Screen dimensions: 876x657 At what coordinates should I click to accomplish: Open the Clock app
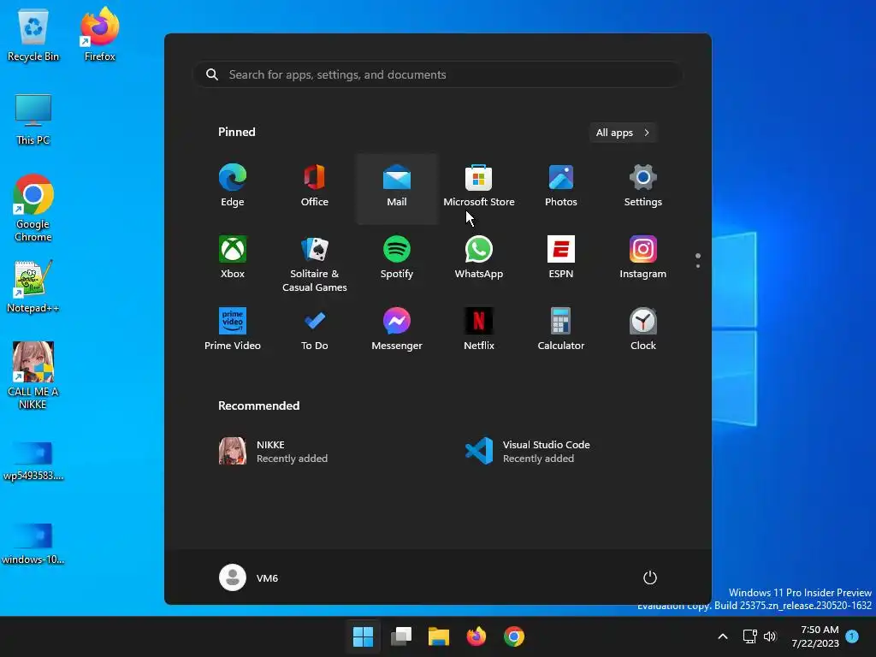[x=643, y=329]
